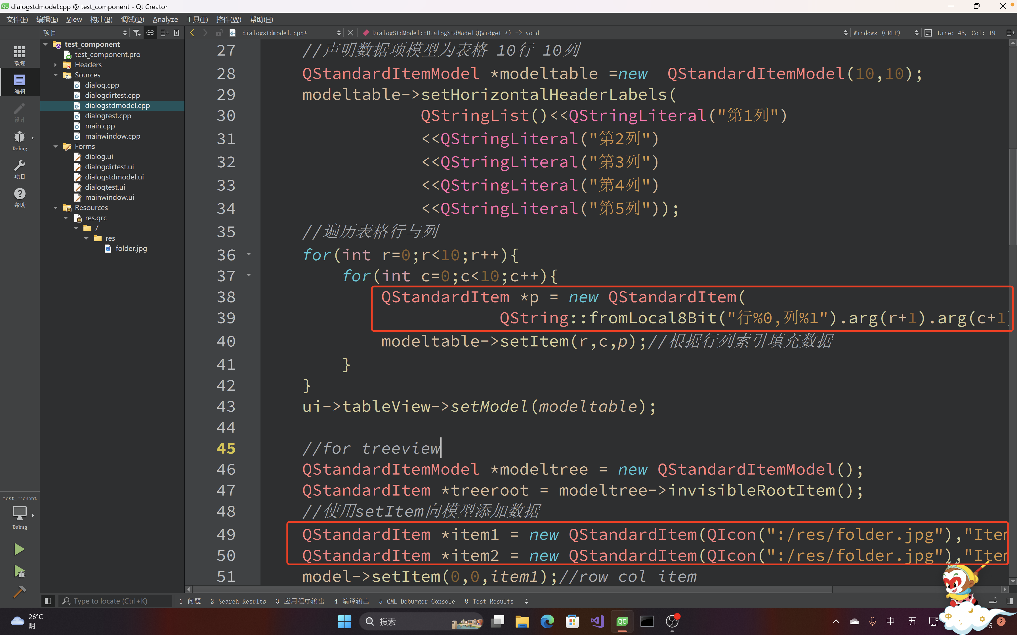Toggle progress details button in status bar
Image resolution: width=1017 pixels, height=635 pixels.
coord(993,601)
